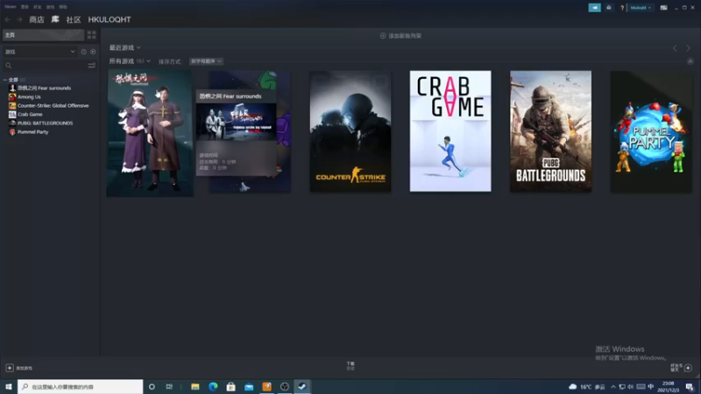The image size is (701, 394).
Task: Open the Windows notification center icon
Action: click(690, 387)
